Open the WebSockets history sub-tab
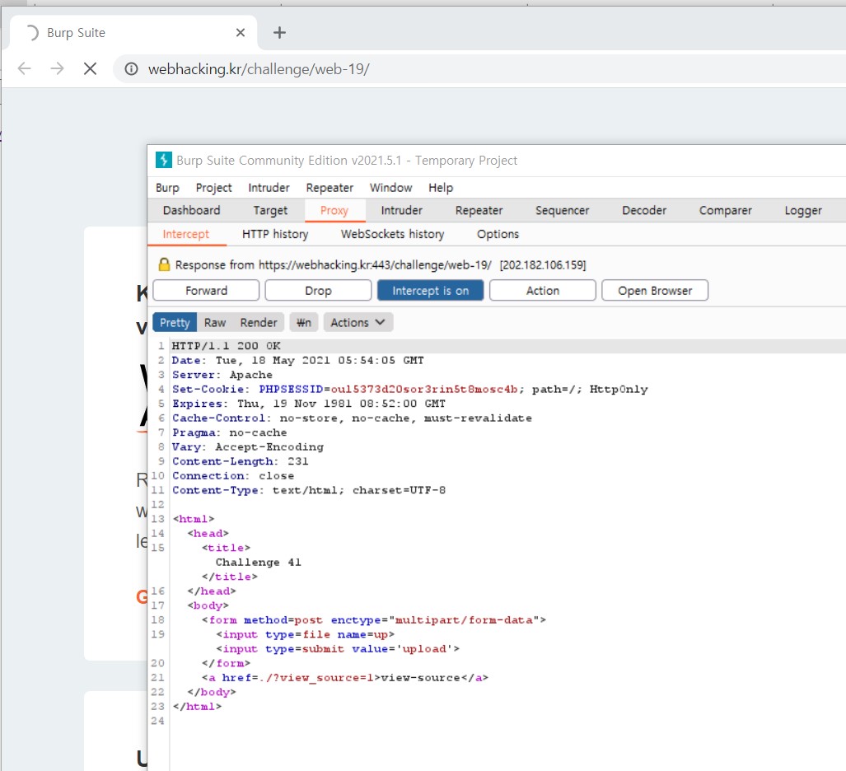846x771 pixels. (x=392, y=234)
